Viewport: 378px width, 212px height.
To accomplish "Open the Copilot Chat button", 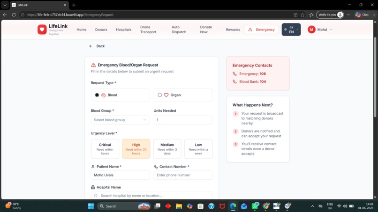I will pos(362,15).
